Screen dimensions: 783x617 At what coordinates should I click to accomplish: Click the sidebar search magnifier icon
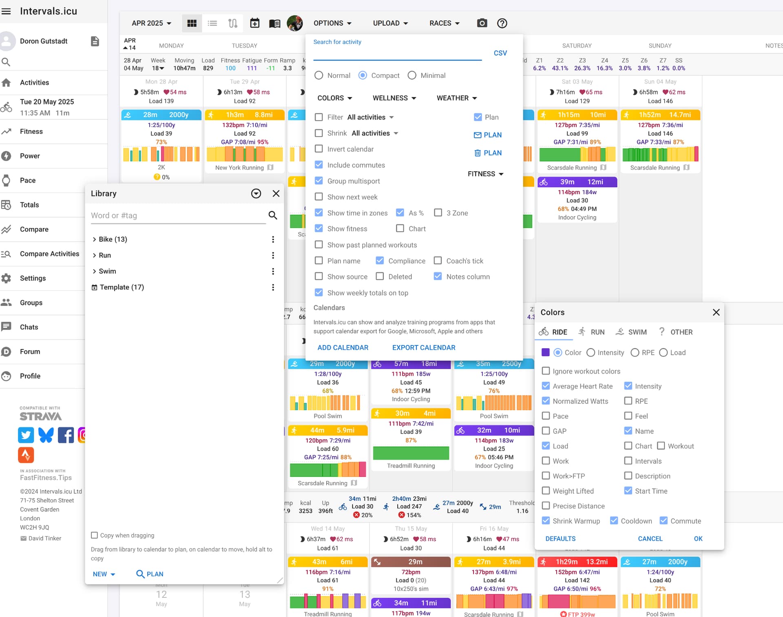click(x=6, y=62)
